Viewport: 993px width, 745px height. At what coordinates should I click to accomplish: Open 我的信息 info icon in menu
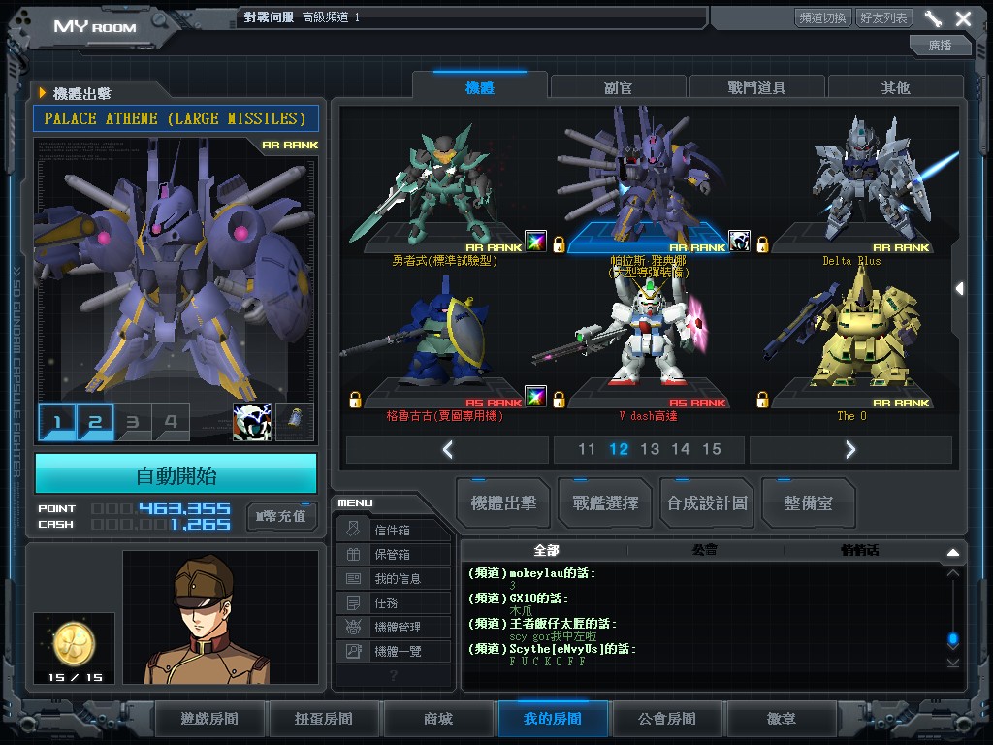pyautogui.click(x=353, y=578)
